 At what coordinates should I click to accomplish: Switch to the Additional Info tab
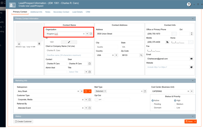tap(36, 12)
